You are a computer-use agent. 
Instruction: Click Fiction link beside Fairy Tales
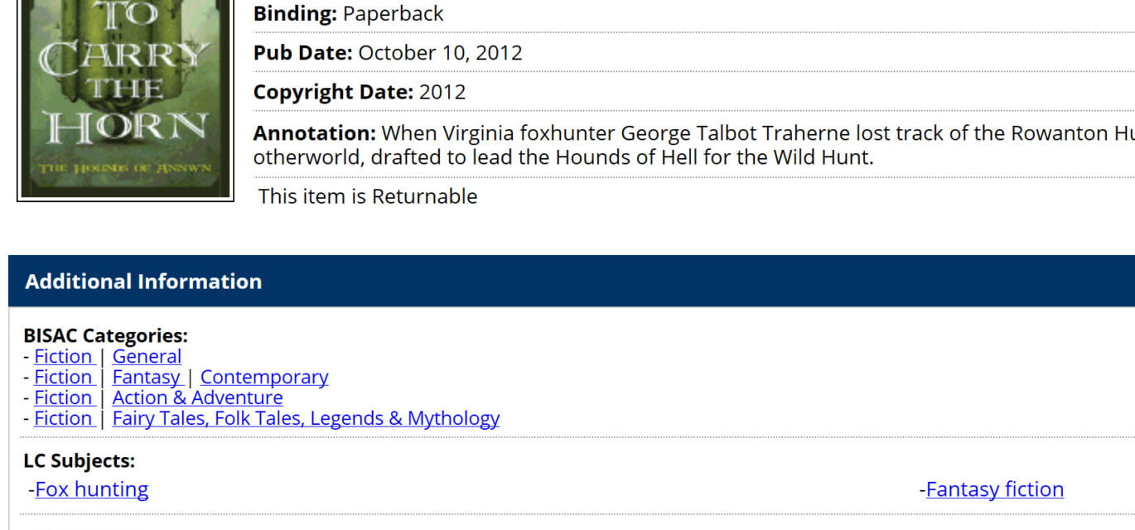coord(63,419)
